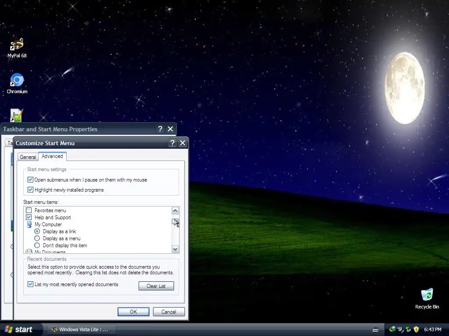449x336 pixels.
Task: Click the on-screen keyboard icon in taskbar
Action: pos(375,330)
